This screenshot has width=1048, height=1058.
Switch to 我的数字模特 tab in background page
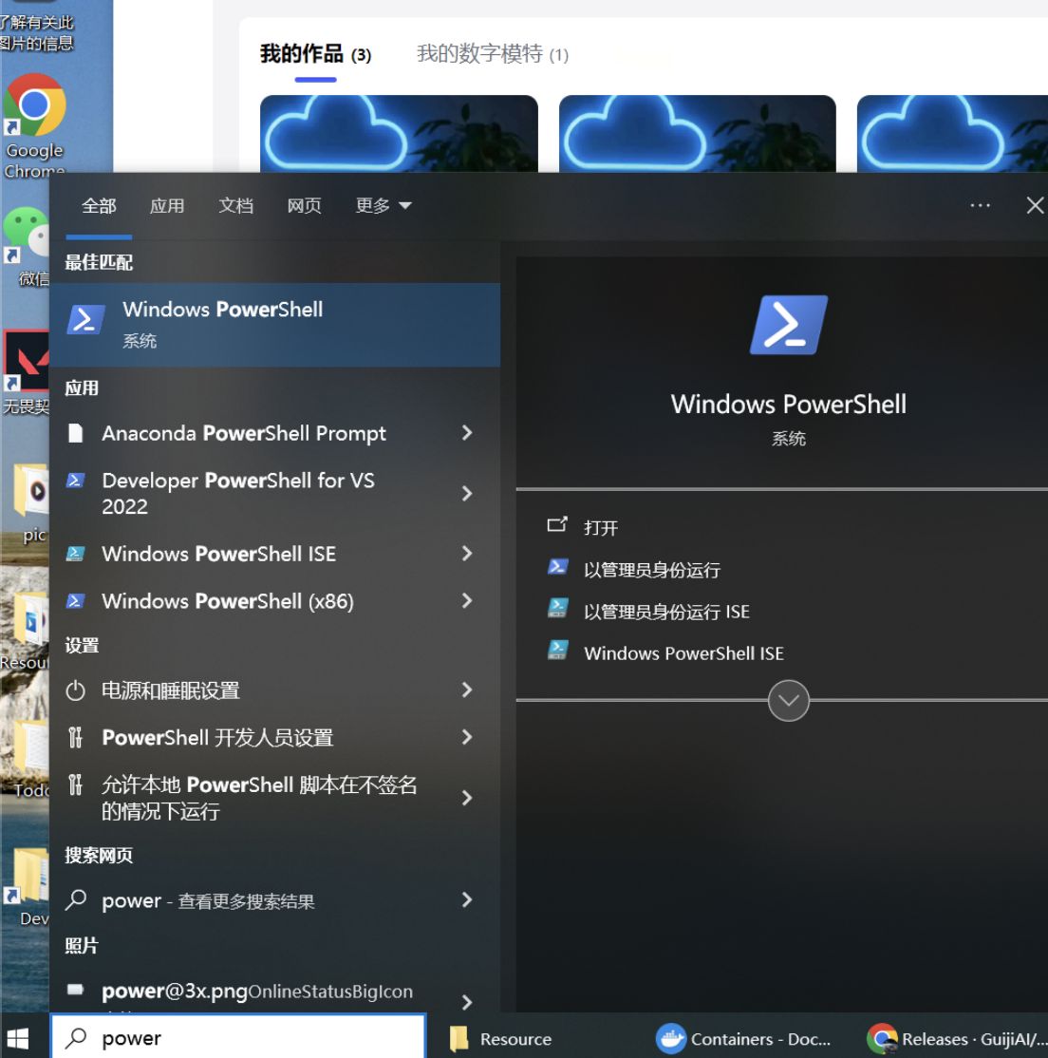(x=493, y=54)
